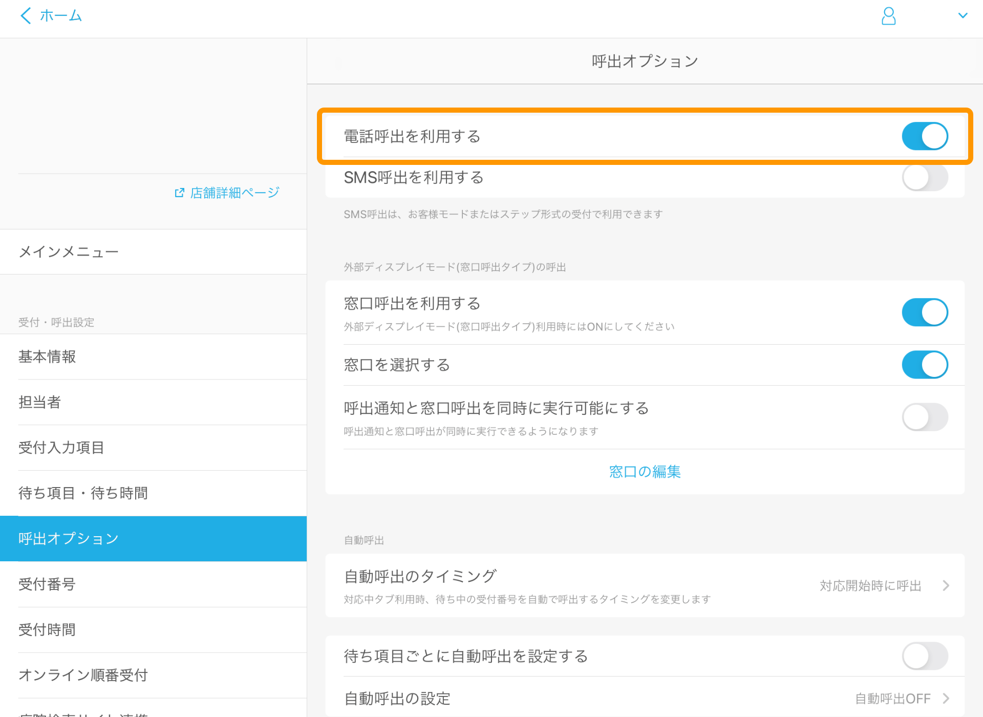Open the 店舗詳細ページ link

tap(234, 193)
